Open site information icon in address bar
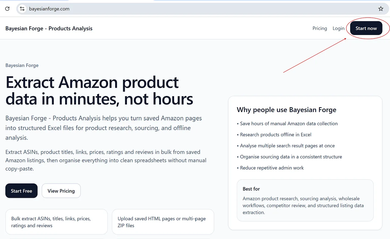Viewport: 390px width, 239px height. (x=22, y=9)
